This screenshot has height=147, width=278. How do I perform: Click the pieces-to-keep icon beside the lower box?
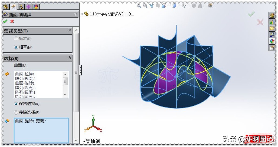pos(7,121)
